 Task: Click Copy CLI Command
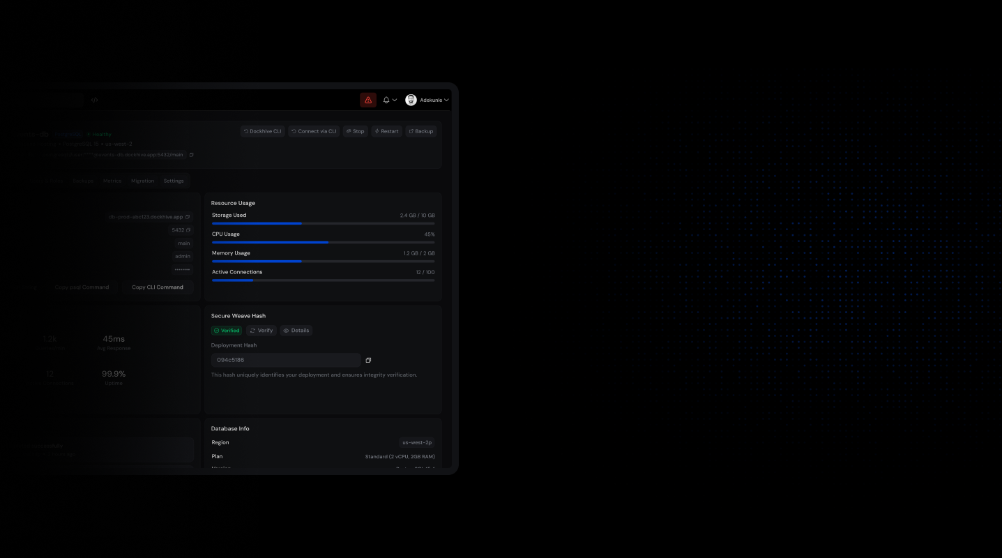pos(158,287)
